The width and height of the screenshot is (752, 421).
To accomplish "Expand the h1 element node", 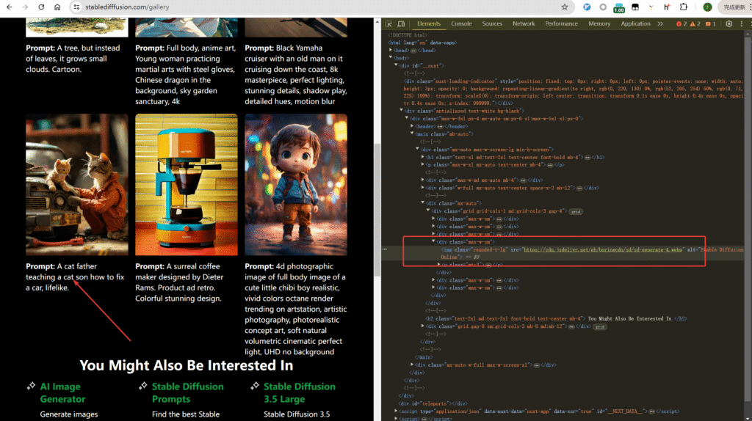I will pyautogui.click(x=422, y=157).
